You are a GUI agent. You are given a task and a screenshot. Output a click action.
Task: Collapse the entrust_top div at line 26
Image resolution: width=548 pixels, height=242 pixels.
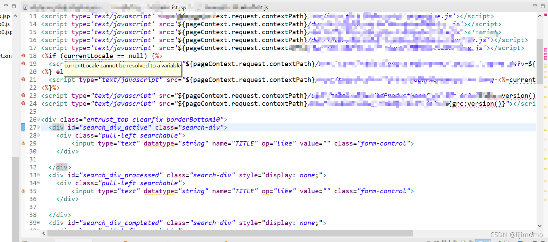tap(38, 119)
